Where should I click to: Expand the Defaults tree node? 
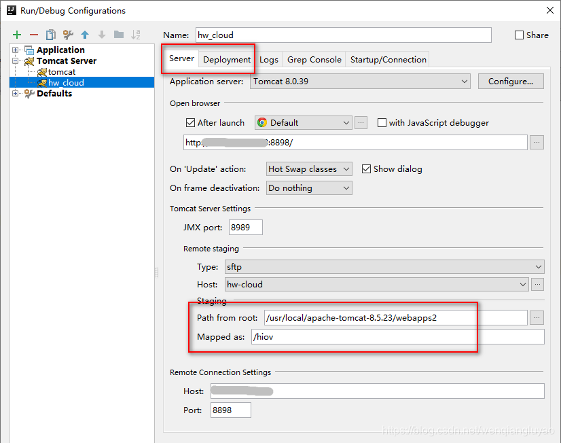pos(16,93)
